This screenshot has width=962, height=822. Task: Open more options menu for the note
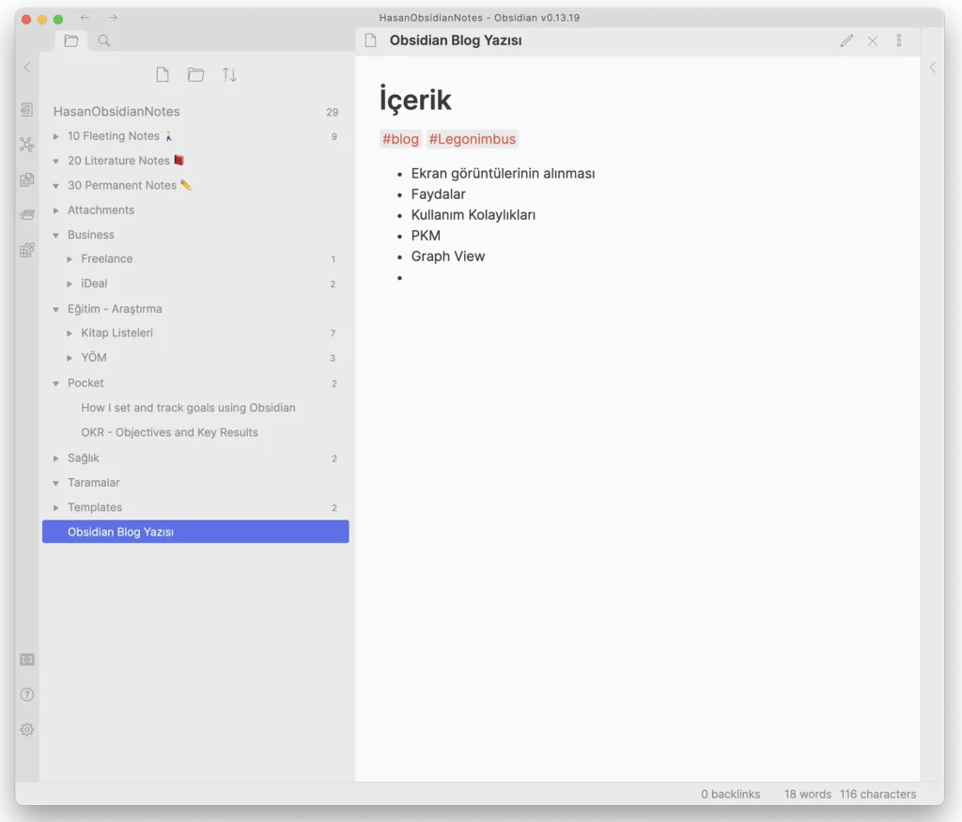(898, 40)
